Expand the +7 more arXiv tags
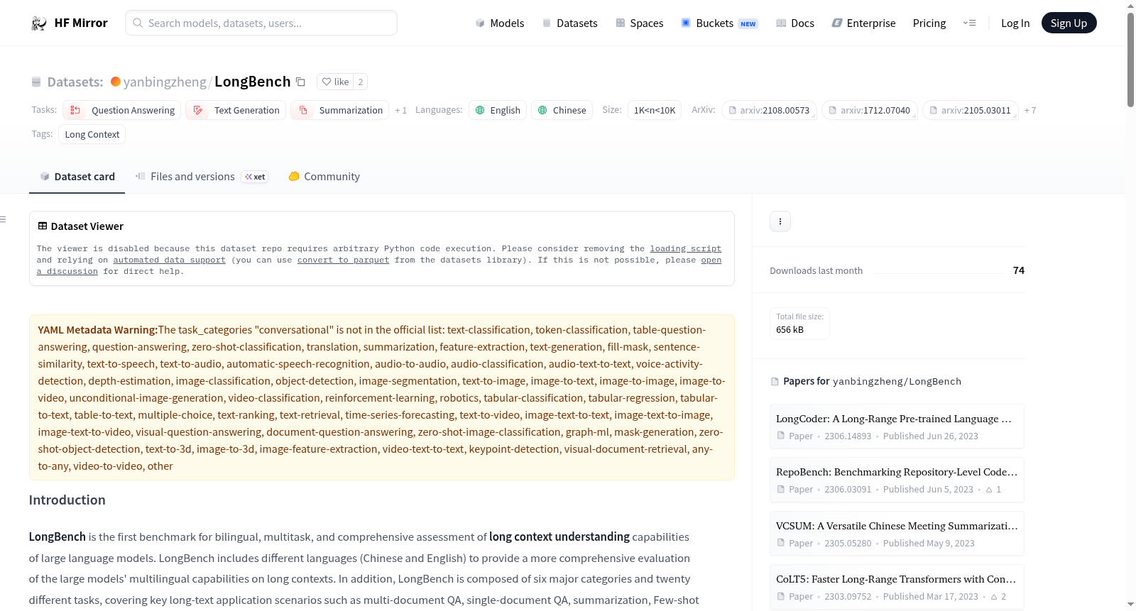 pyautogui.click(x=1030, y=111)
